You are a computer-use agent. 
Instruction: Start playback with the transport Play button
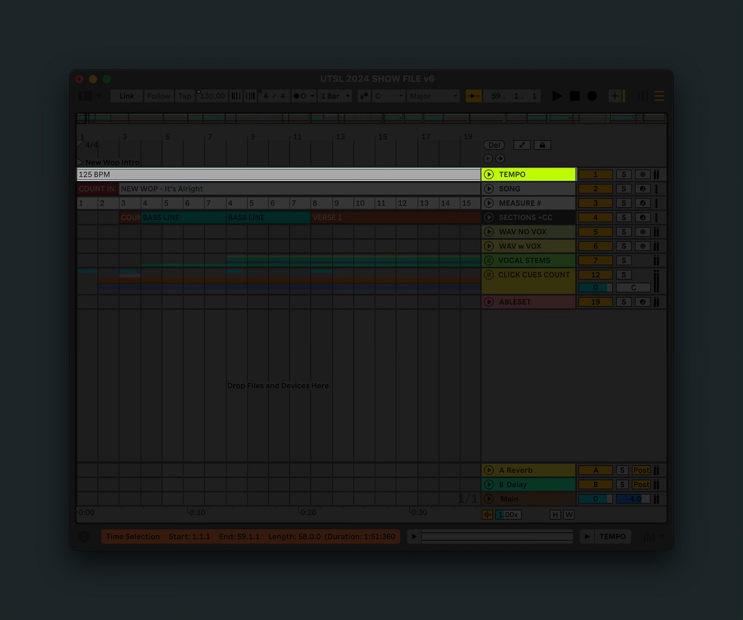557,96
